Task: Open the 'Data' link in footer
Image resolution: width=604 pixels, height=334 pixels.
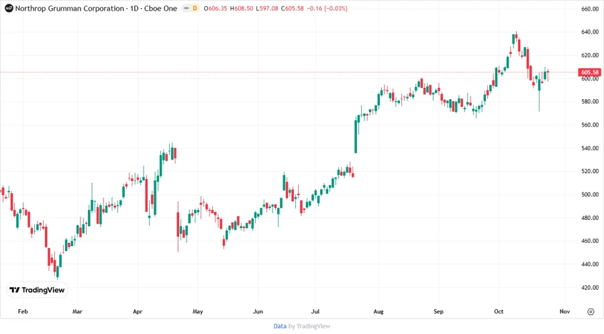Action: [x=280, y=326]
